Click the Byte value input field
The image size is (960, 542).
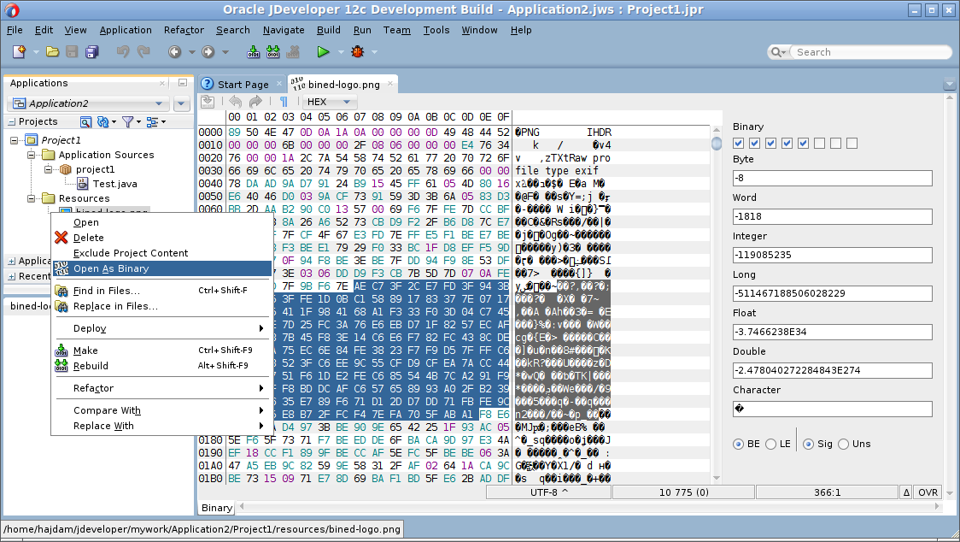(832, 178)
